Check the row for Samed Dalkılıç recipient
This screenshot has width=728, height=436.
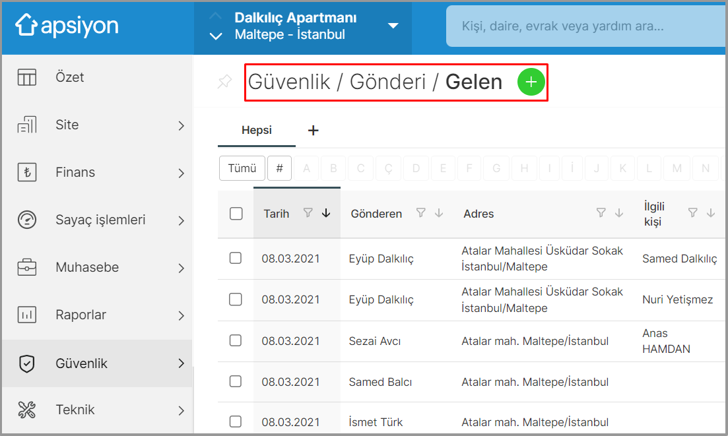(x=236, y=258)
